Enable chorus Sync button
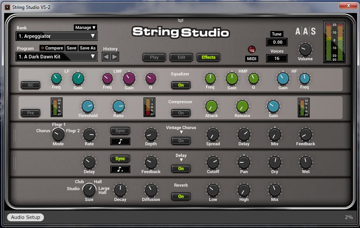This screenshot has width=360, height=228. coord(120,131)
